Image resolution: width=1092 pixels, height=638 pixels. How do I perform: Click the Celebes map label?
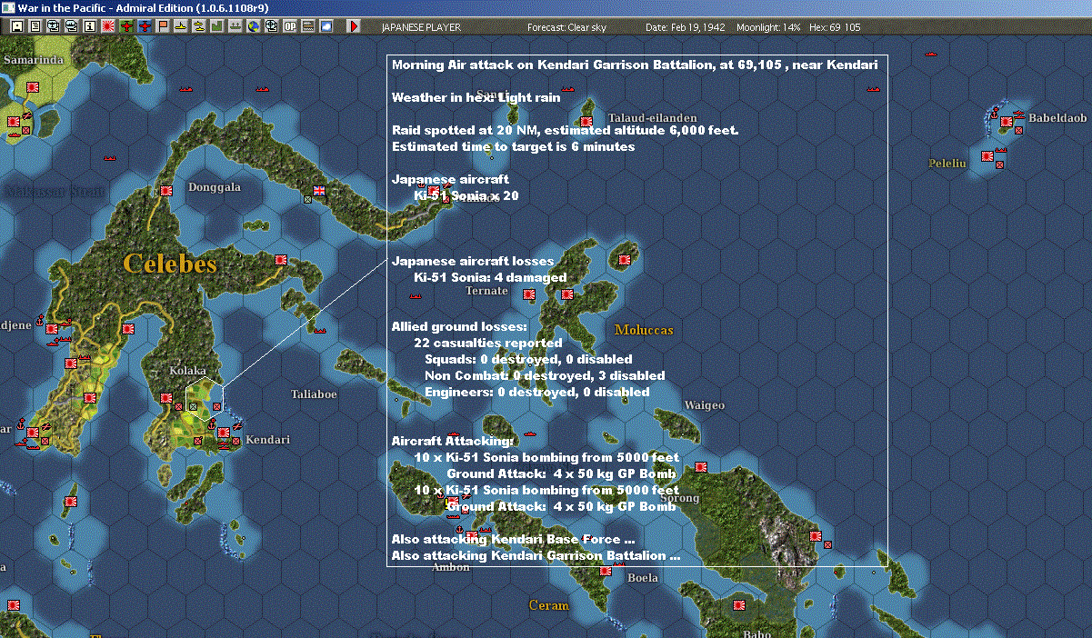click(170, 264)
